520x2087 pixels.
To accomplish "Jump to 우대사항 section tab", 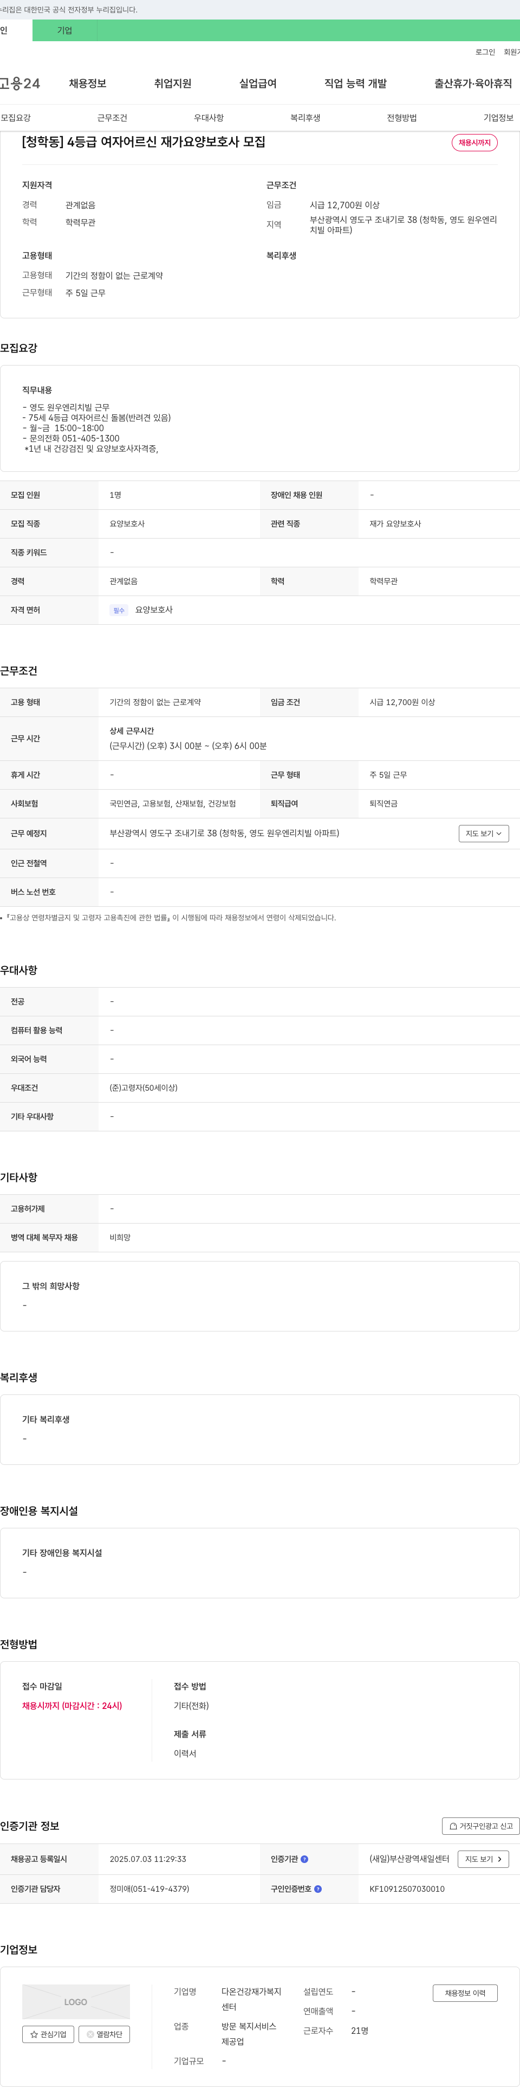I will click(209, 118).
